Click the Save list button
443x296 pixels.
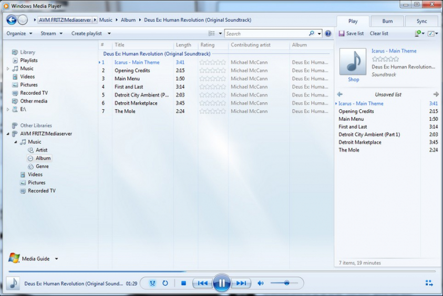[x=351, y=34]
